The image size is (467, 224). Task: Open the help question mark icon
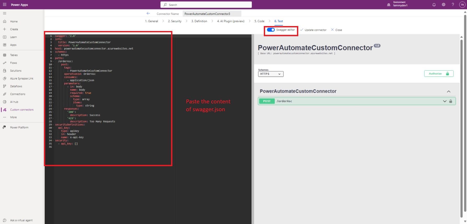click(453, 5)
